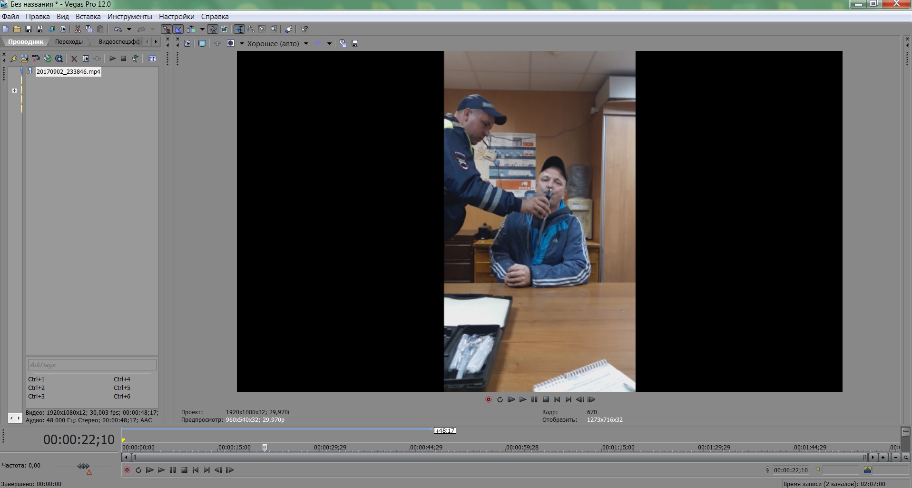Open the Инструменты menu
The image size is (912, 488).
tap(129, 16)
